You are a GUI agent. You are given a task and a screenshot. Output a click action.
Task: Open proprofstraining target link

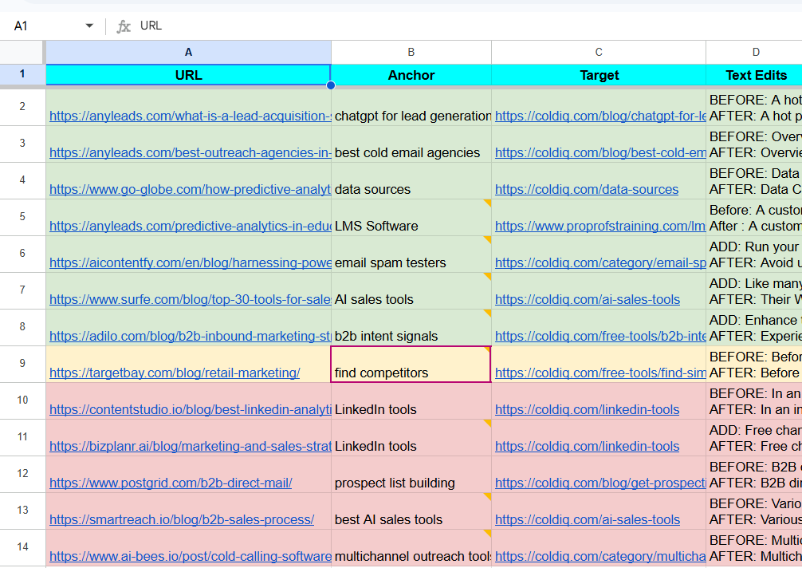pyautogui.click(x=600, y=227)
